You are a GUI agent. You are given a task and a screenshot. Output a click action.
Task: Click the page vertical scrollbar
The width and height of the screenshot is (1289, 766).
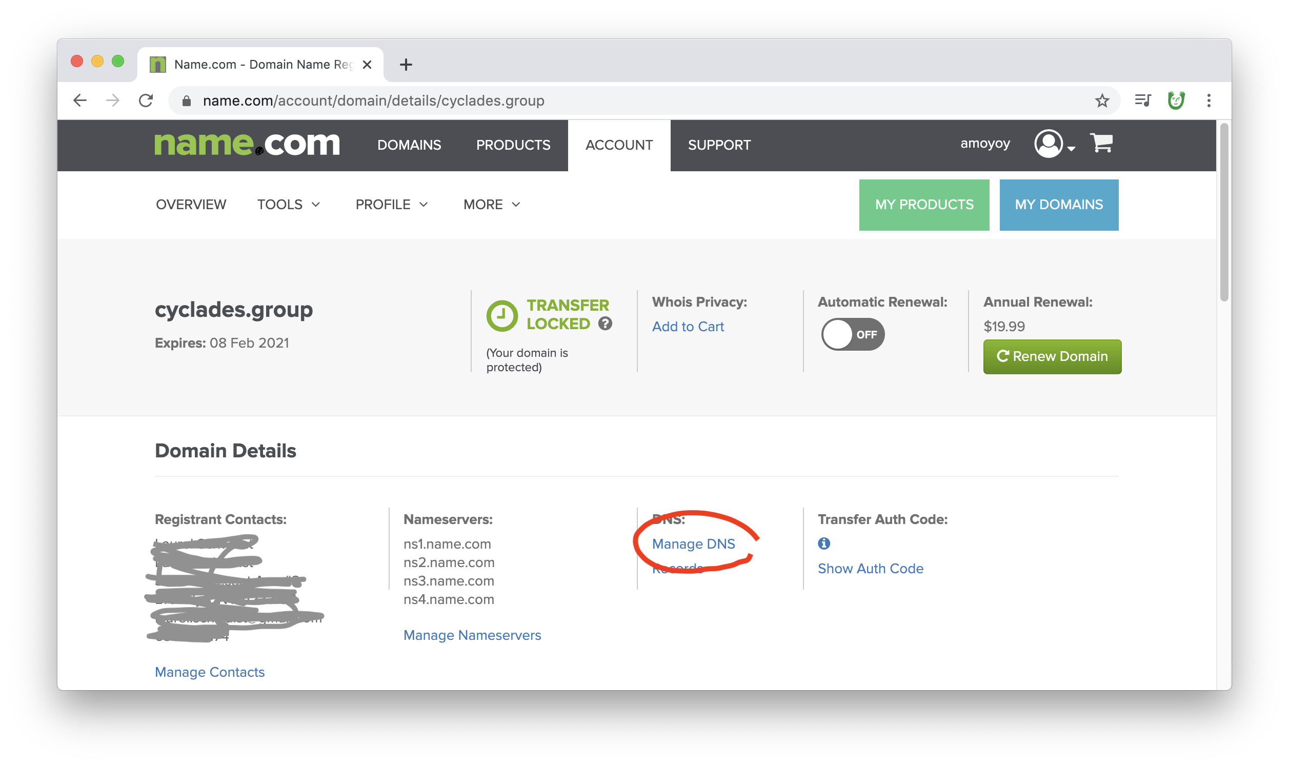pos(1223,212)
